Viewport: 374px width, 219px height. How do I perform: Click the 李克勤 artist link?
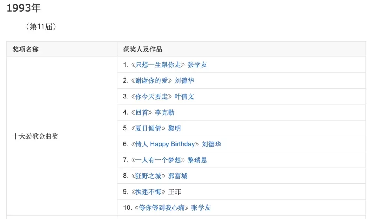pos(165,112)
